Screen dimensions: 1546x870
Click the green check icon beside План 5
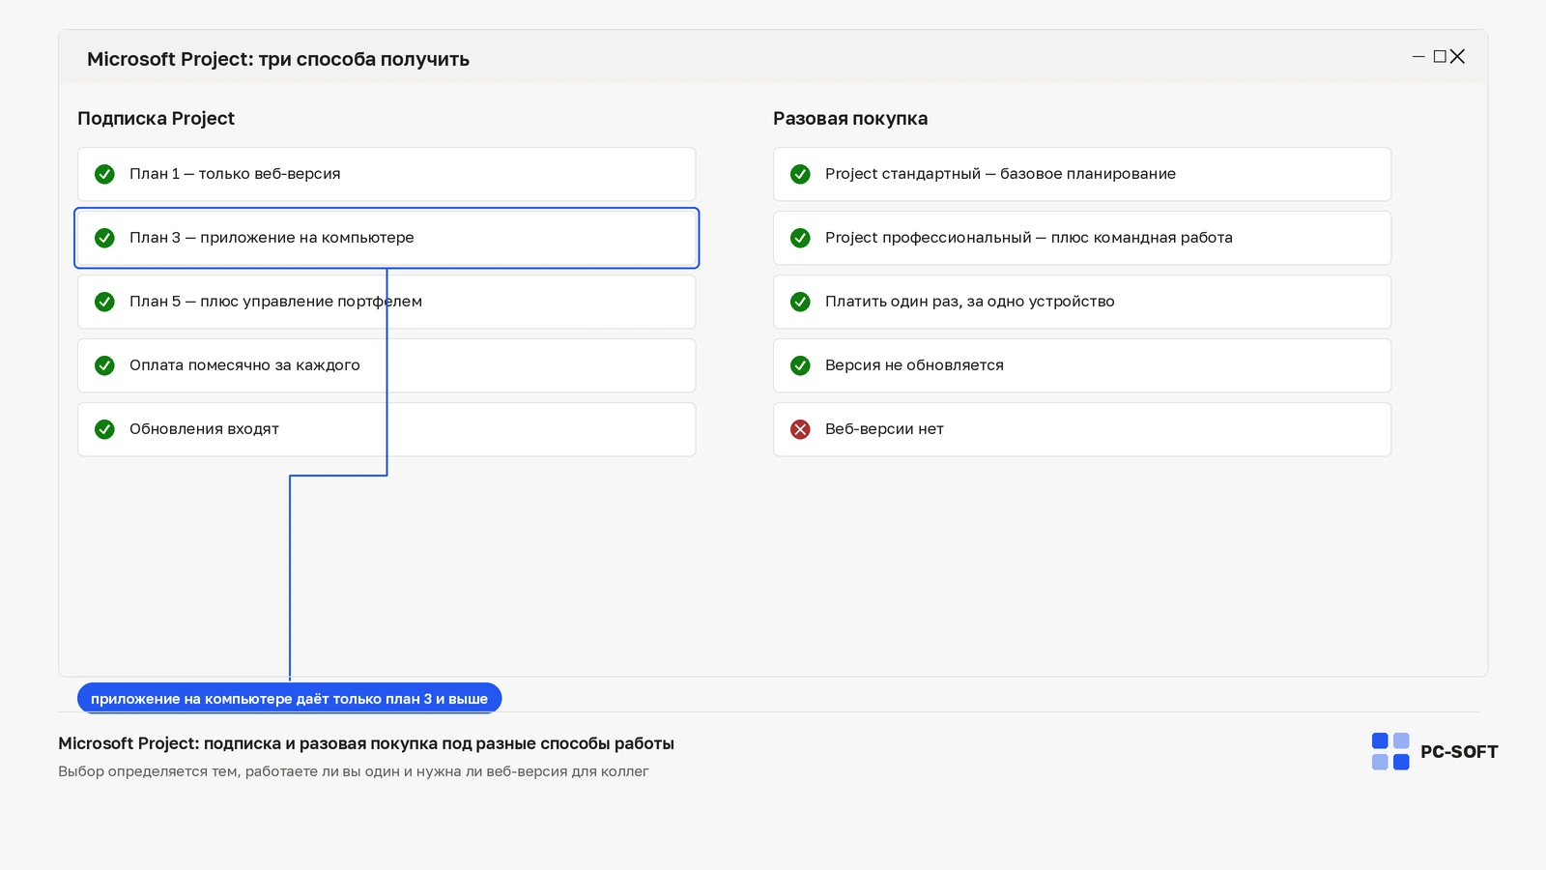[x=104, y=302]
